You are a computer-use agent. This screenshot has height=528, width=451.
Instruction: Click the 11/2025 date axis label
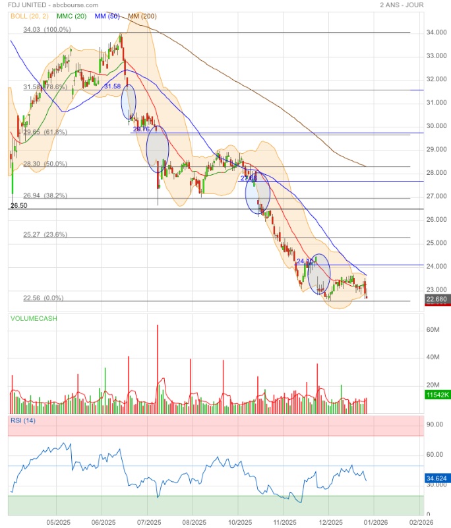pos(285,522)
